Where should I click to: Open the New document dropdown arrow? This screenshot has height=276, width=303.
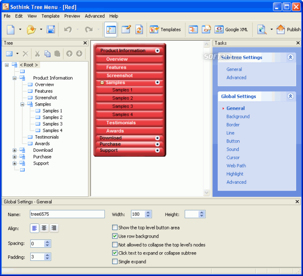click(x=20, y=30)
